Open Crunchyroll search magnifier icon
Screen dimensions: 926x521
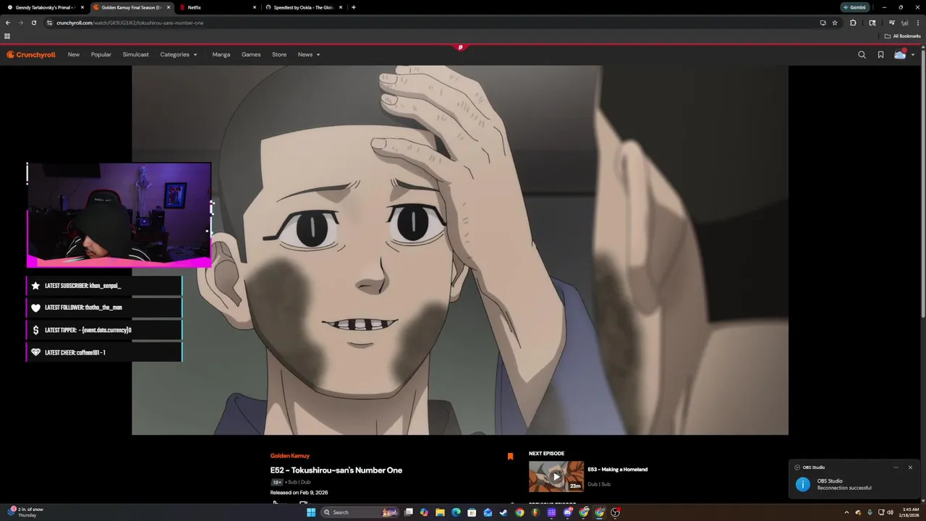pyautogui.click(x=862, y=54)
